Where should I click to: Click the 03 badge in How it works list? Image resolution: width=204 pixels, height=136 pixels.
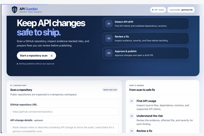[x=132, y=131]
